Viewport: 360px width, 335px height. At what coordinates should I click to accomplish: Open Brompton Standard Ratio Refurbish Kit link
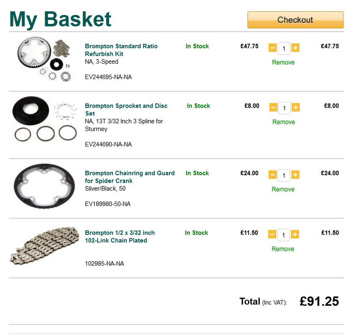point(121,50)
